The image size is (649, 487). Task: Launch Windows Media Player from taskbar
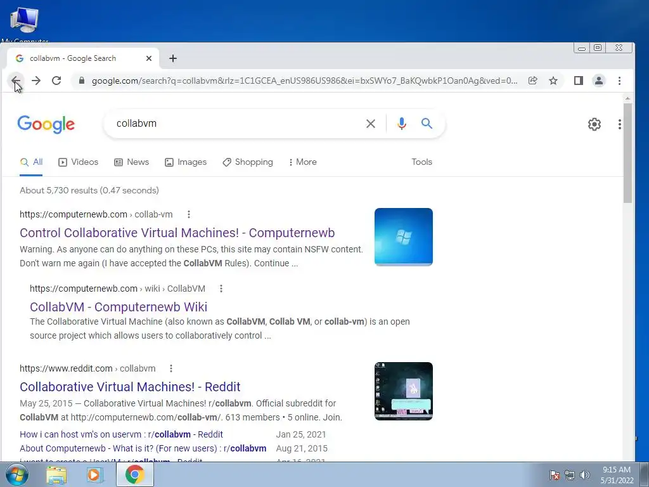click(x=94, y=475)
